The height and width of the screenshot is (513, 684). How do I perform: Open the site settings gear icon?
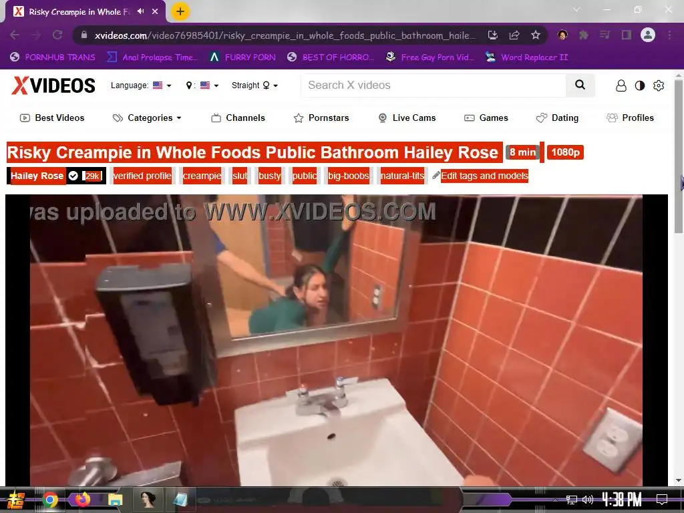click(659, 85)
